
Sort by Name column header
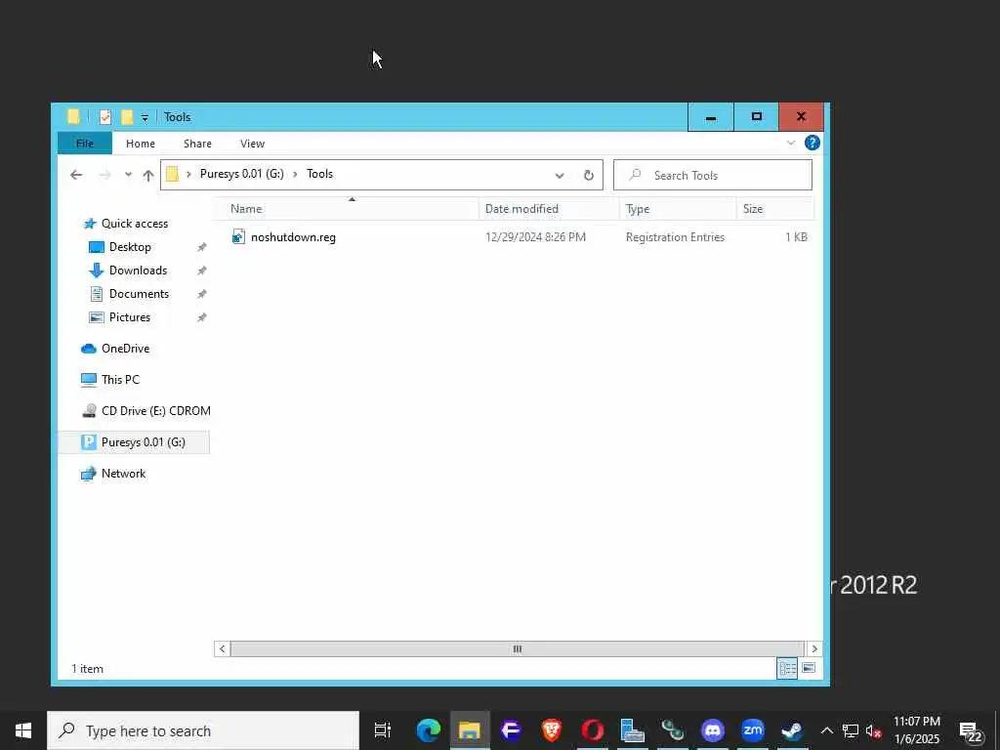pyautogui.click(x=347, y=209)
